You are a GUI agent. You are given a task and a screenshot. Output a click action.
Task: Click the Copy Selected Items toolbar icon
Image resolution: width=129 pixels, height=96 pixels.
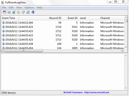tap(18, 12)
